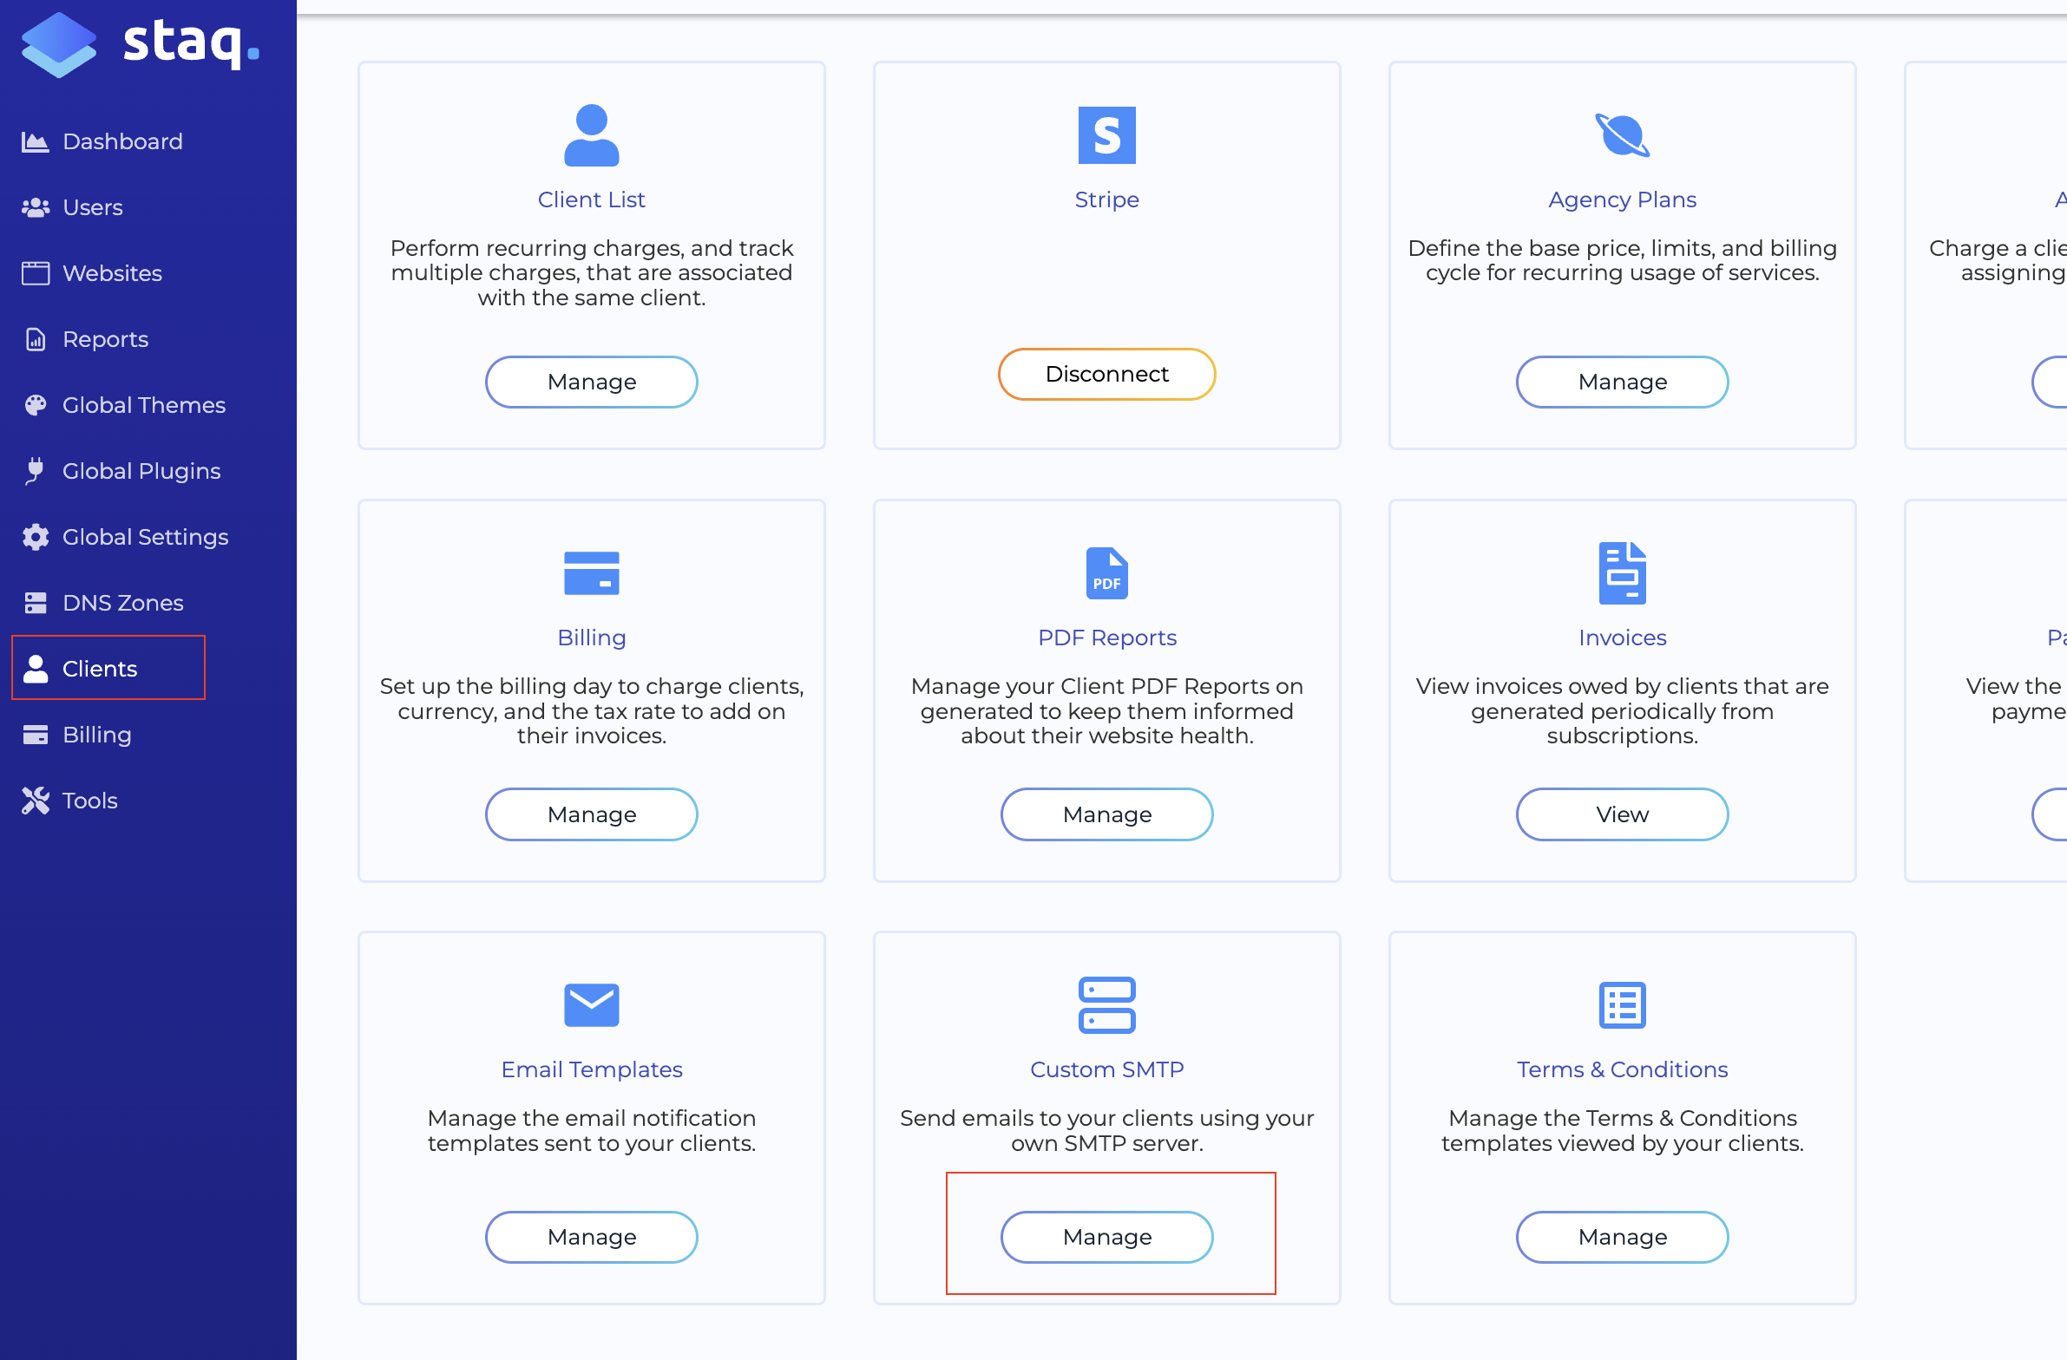Click the Email Templates envelope icon
The height and width of the screenshot is (1360, 2067).
tap(592, 1005)
